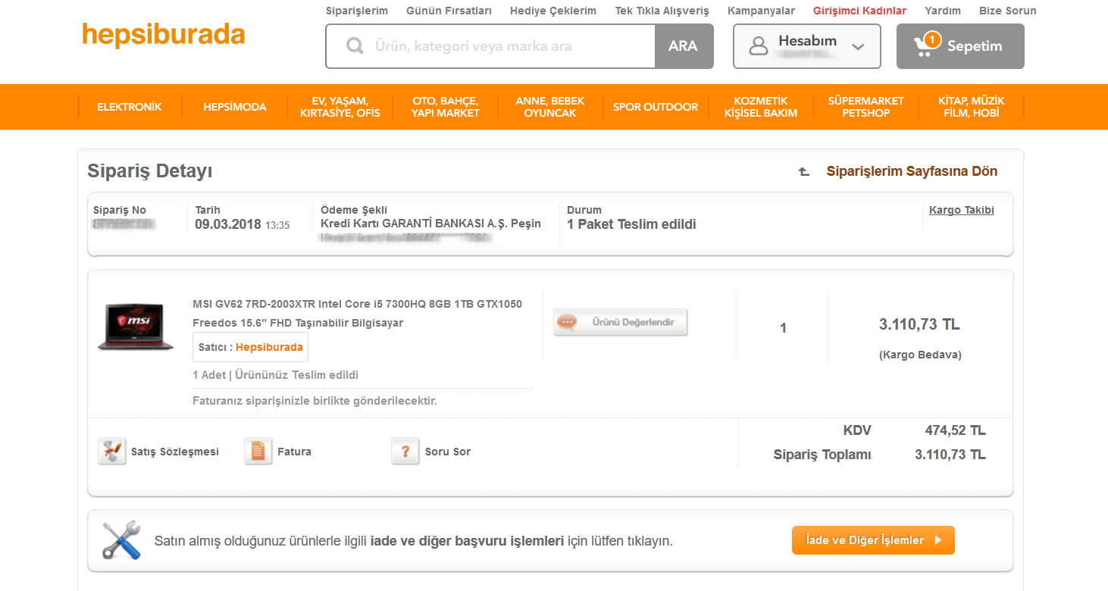This screenshot has height=591, width=1108.
Task: Click the status 1 Paket Teslim edildi
Action: click(631, 224)
